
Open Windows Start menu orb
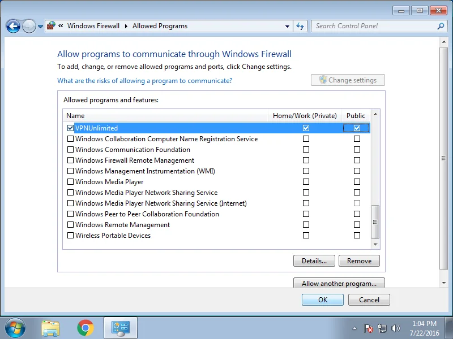point(15,328)
